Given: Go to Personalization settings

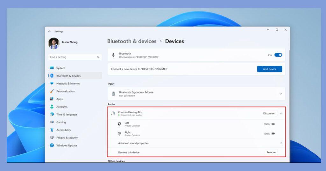Looking at the screenshot, I should (75, 91).
